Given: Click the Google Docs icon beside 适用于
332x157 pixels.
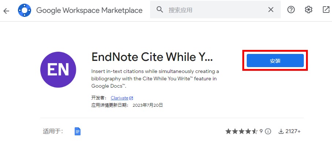Looking at the screenshot, I should [x=78, y=131].
